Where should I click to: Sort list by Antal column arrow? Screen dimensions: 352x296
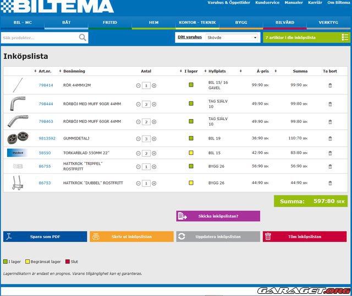(180, 71)
